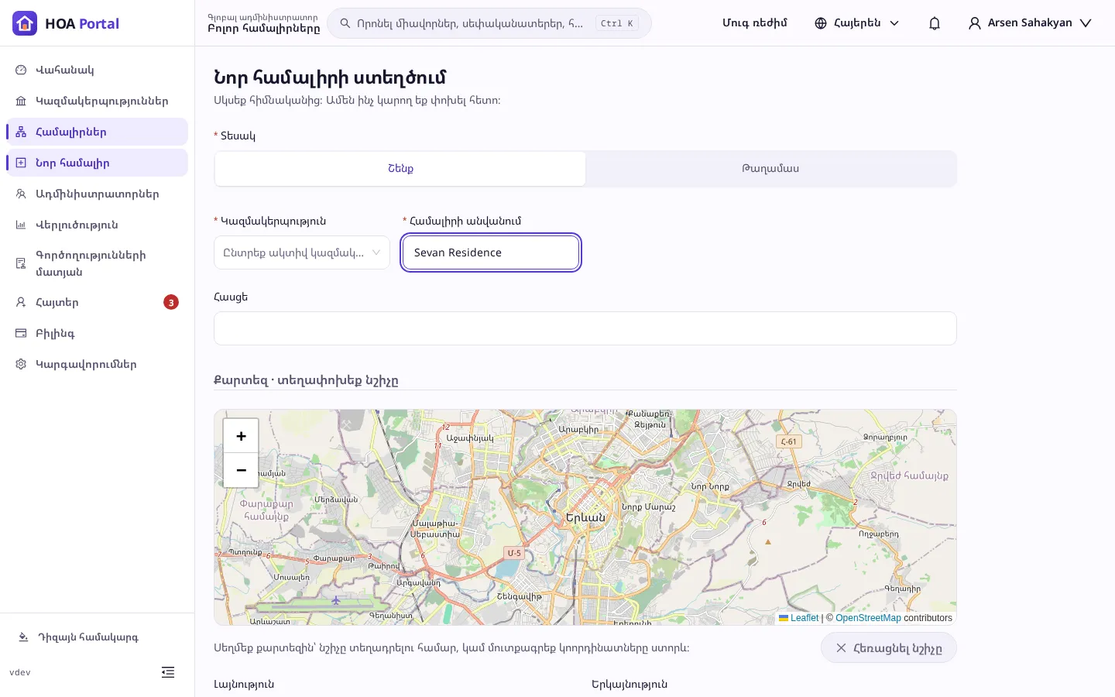Toggle Մուգ ռեժիմ dark mode
The image size is (1115, 697).
(754, 23)
